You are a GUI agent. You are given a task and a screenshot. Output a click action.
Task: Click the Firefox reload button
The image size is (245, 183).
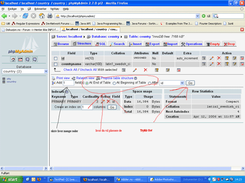25,16
